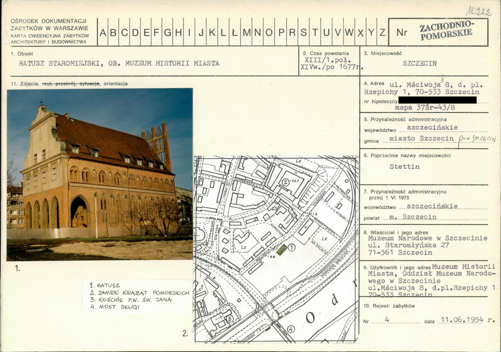Viewport: 501px width, 352px height.
Task: Click the photograph of the old town hall
Action: [x=100, y=174]
